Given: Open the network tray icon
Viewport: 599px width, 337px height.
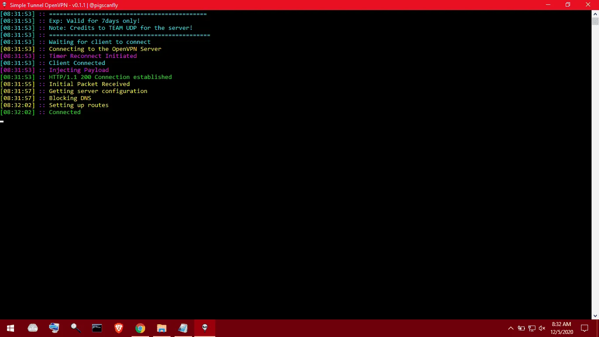Looking at the screenshot, I should (x=531, y=328).
